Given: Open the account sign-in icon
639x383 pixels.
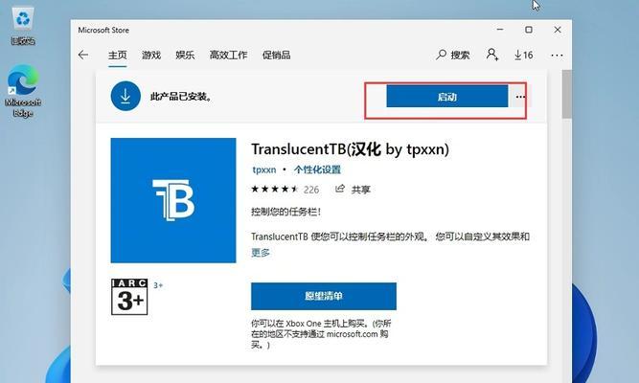Looking at the screenshot, I should [x=492, y=55].
